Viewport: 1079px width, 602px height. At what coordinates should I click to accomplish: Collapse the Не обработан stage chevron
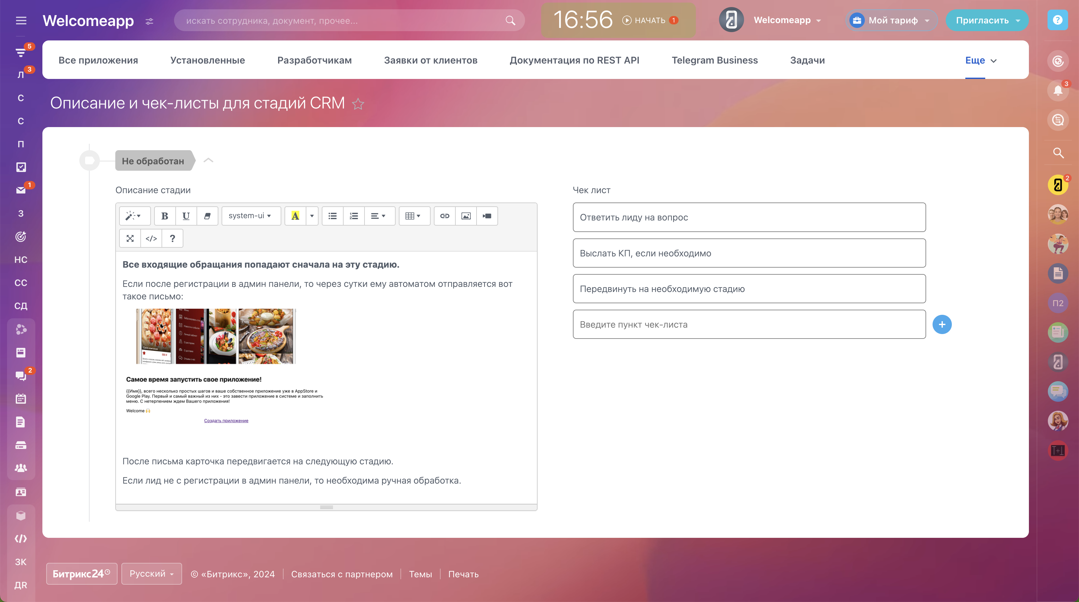tap(208, 160)
